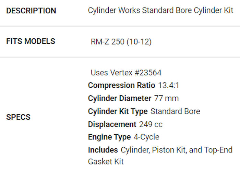Click the Engine Type label
This screenshot has height=172, width=240.
click(x=109, y=137)
